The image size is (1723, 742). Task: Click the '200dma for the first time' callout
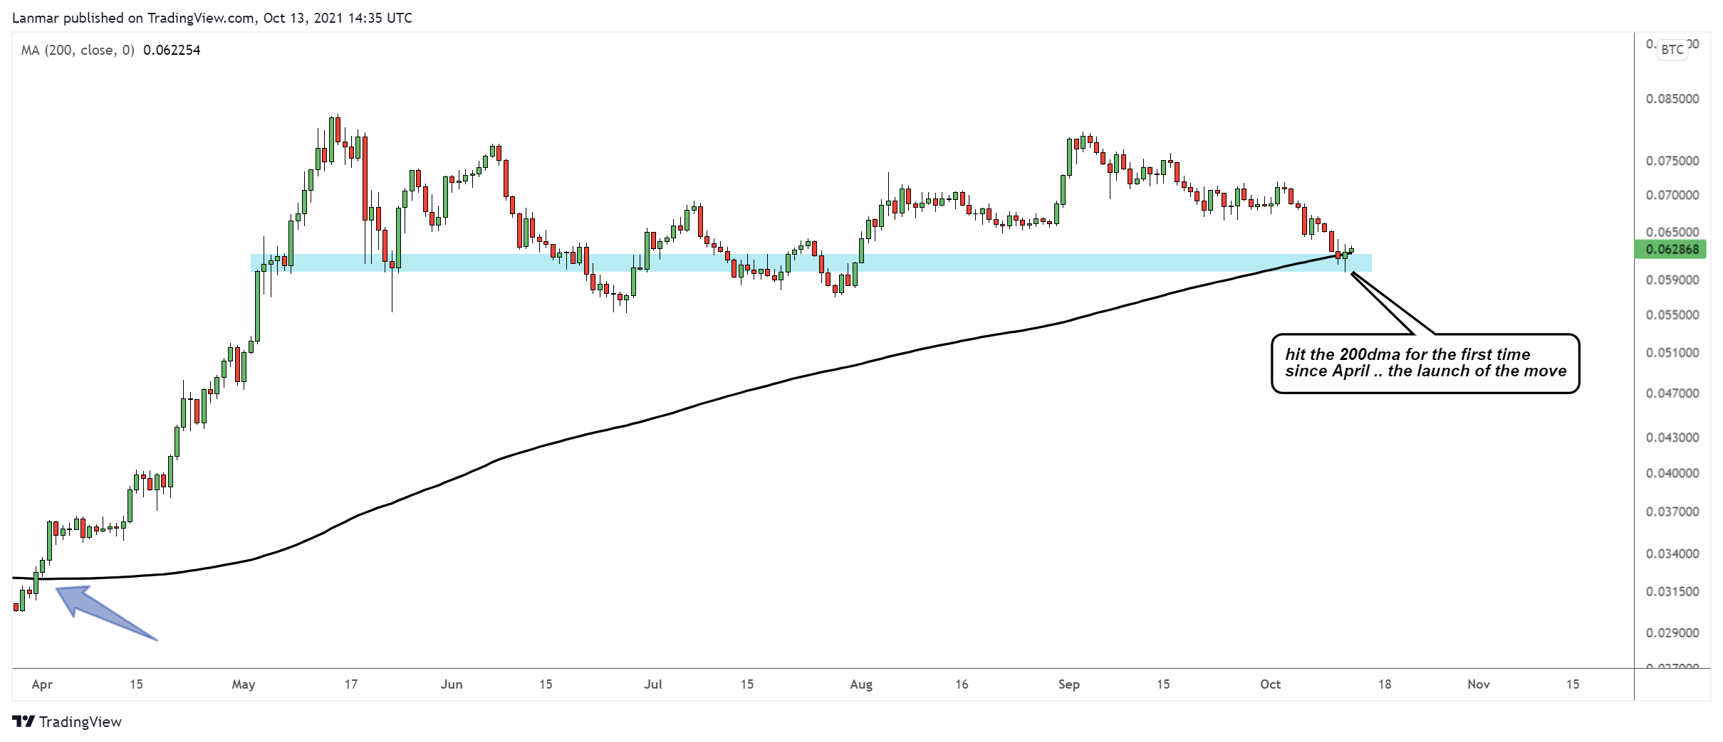(1425, 363)
